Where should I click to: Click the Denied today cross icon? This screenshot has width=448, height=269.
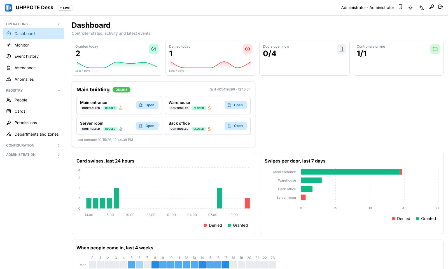click(248, 49)
